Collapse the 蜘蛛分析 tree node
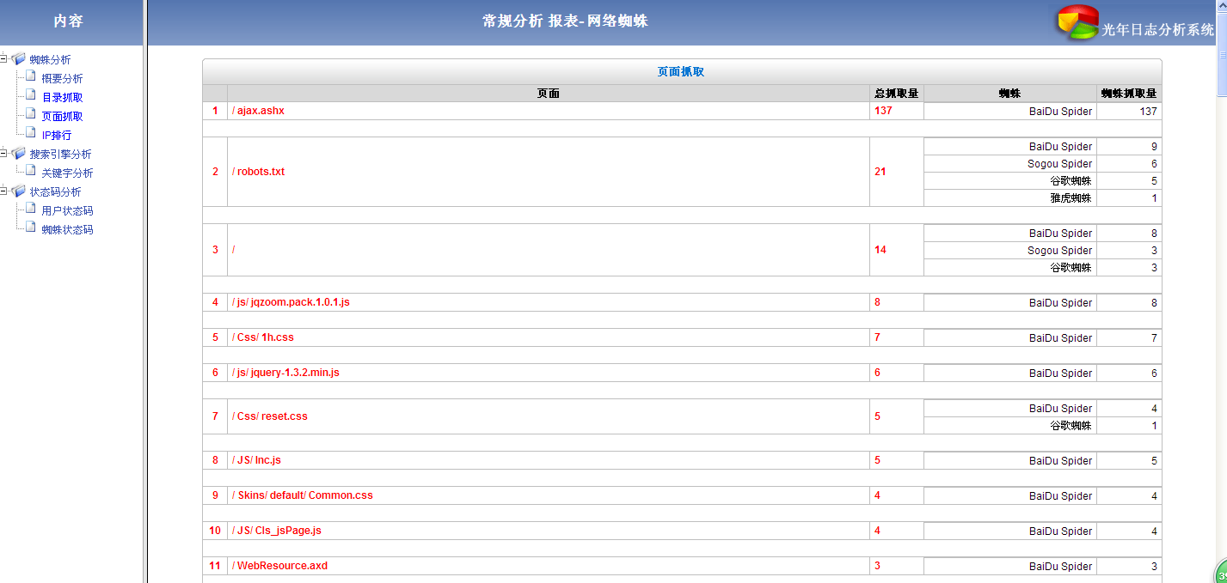The image size is (1227, 583). click(x=4, y=59)
